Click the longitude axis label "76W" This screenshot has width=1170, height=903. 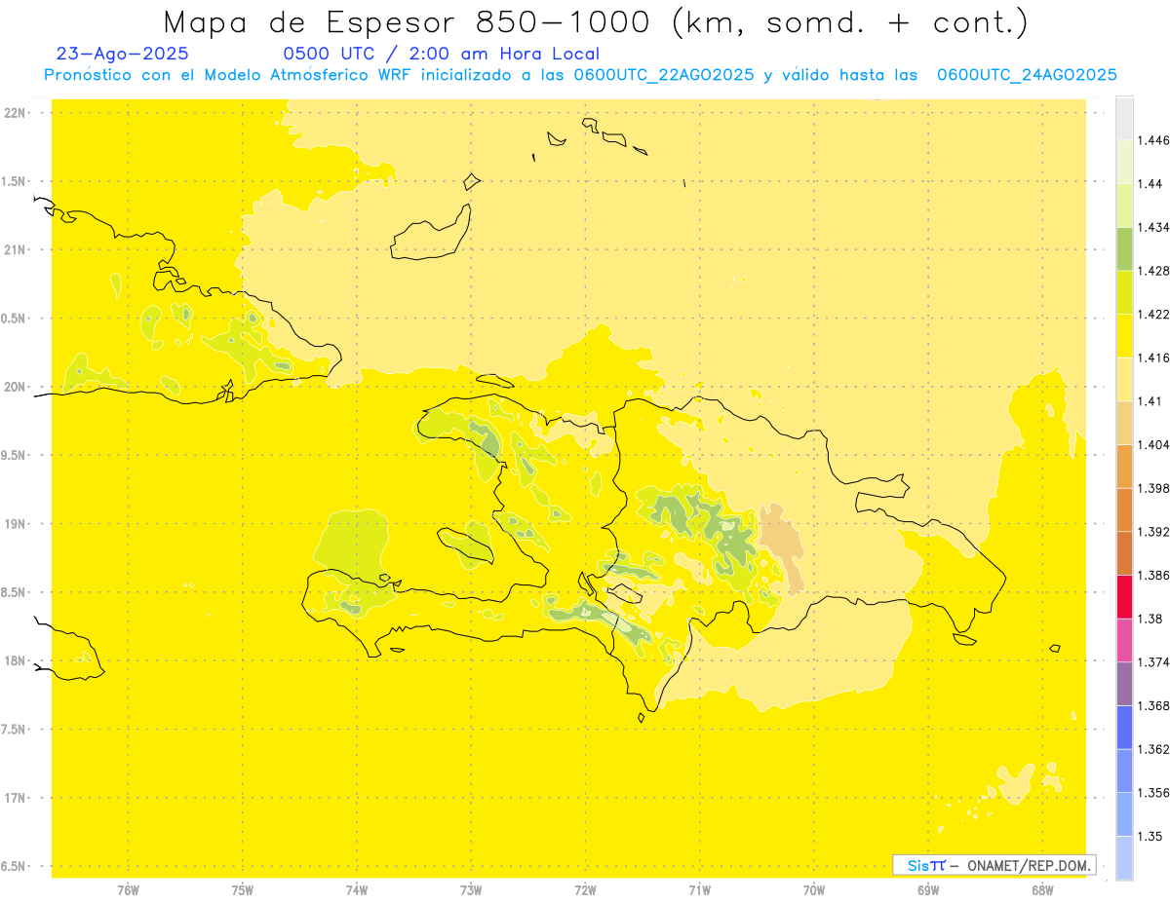[x=128, y=889]
